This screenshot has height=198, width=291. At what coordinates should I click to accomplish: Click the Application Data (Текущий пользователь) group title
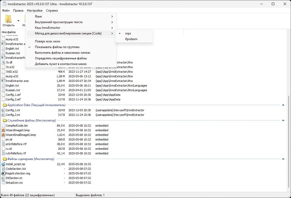36,105
